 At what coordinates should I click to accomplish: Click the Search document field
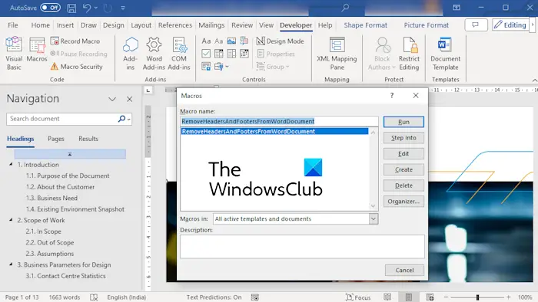[62, 119]
